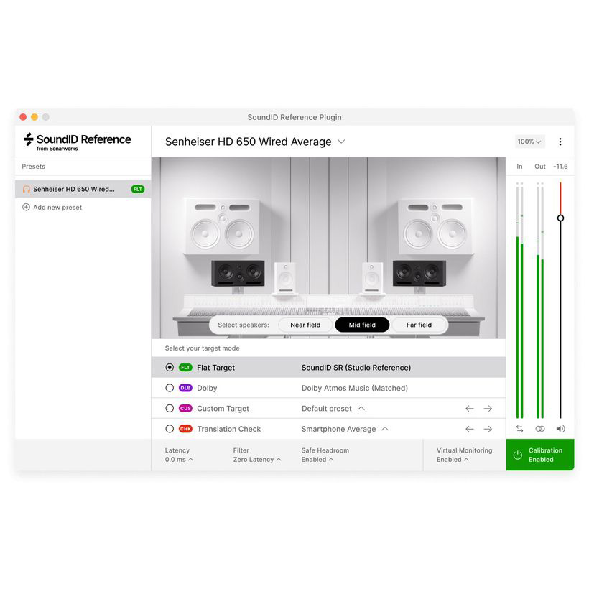Expand the Smartphone Average selector
Viewport: 589px width, 589px height.
click(x=345, y=429)
